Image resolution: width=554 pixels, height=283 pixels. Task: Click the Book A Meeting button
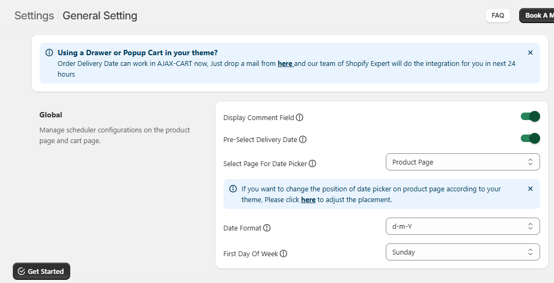(537, 16)
